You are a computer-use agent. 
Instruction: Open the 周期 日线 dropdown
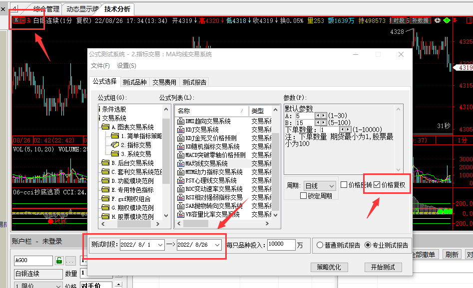(x=320, y=186)
